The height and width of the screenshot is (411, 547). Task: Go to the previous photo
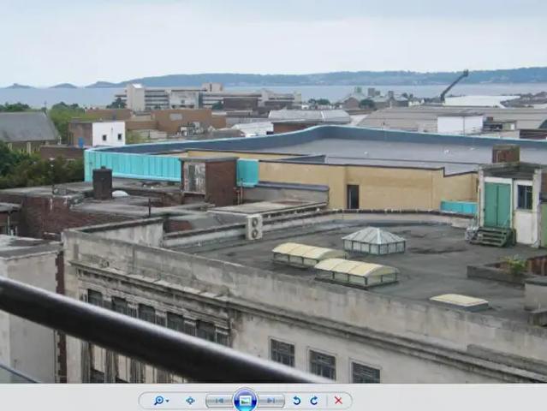(219, 401)
